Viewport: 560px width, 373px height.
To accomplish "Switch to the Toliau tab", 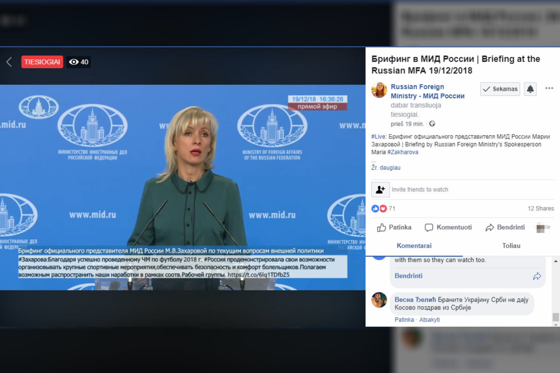I will (511, 246).
